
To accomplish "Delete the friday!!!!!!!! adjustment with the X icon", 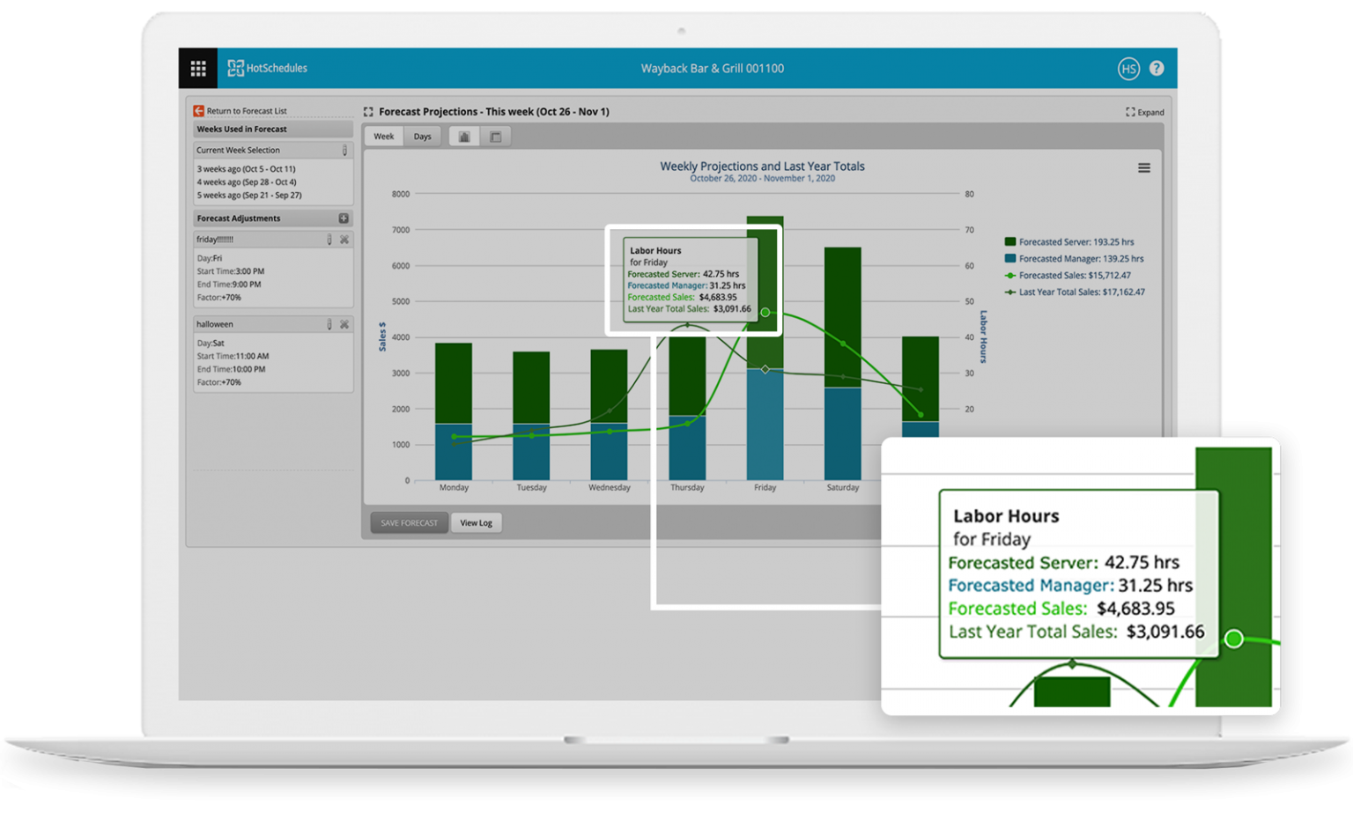I will 344,239.
